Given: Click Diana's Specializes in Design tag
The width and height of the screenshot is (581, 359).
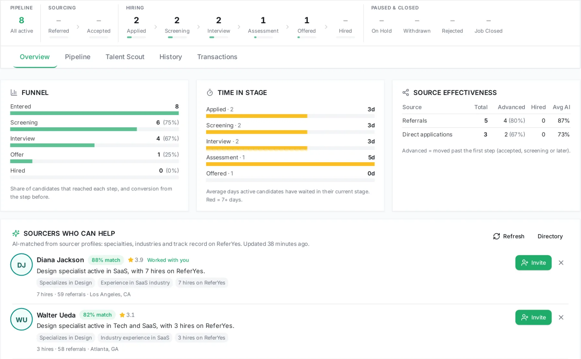Looking at the screenshot, I should 66,283.
